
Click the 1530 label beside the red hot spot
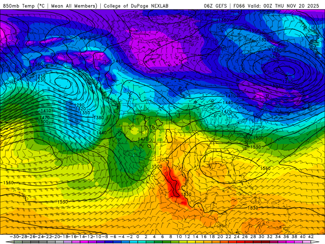(186, 194)
